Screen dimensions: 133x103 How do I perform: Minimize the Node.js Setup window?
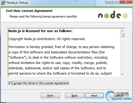point(109,2)
